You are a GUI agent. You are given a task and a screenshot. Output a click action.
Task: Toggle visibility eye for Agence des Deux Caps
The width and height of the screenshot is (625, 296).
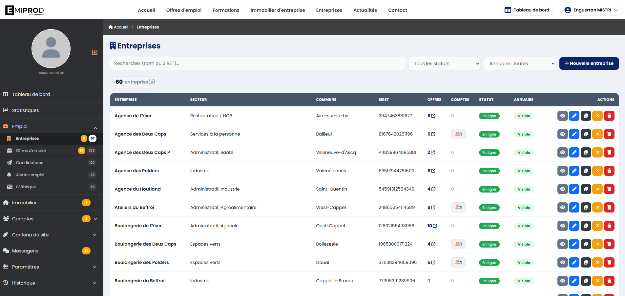click(x=563, y=134)
